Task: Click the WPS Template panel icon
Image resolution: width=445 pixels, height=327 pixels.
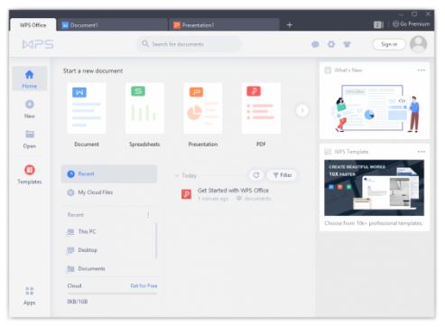Action: (x=328, y=152)
